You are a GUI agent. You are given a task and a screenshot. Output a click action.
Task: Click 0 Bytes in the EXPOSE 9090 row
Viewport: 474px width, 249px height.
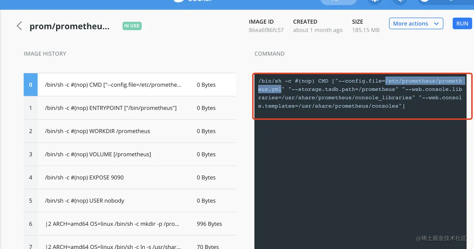pos(206,177)
